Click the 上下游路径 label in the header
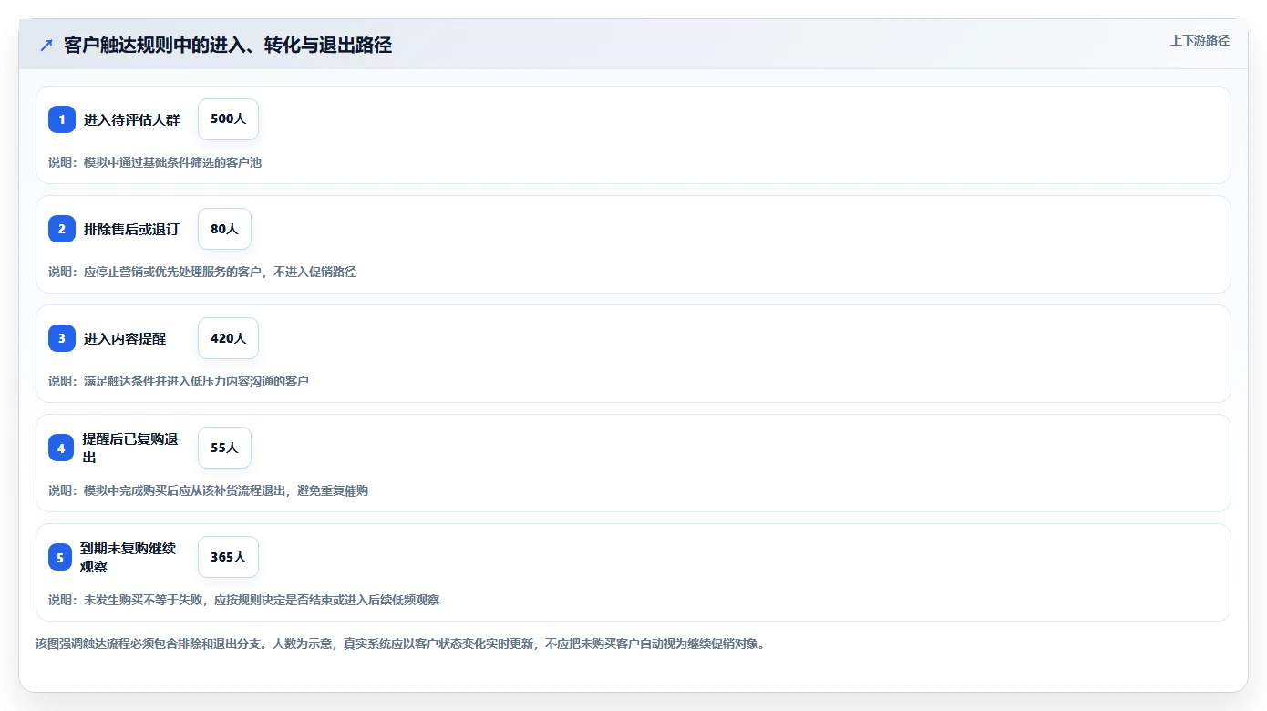The image size is (1267, 711). (x=1200, y=40)
